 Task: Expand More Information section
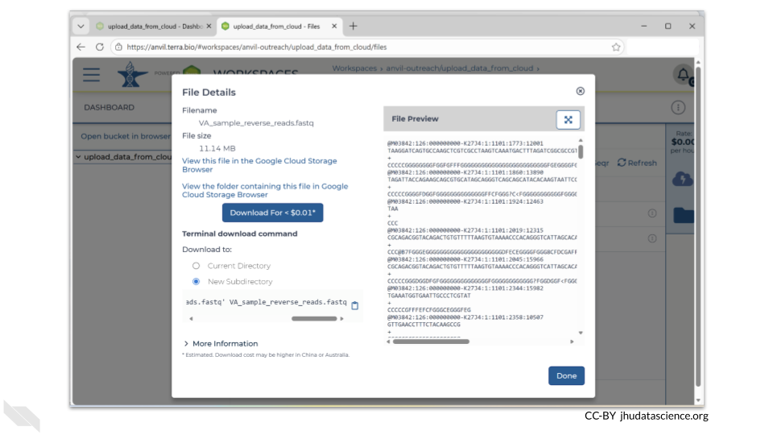(x=221, y=344)
